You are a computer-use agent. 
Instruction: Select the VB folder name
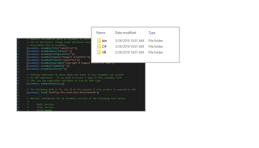pos(104,53)
